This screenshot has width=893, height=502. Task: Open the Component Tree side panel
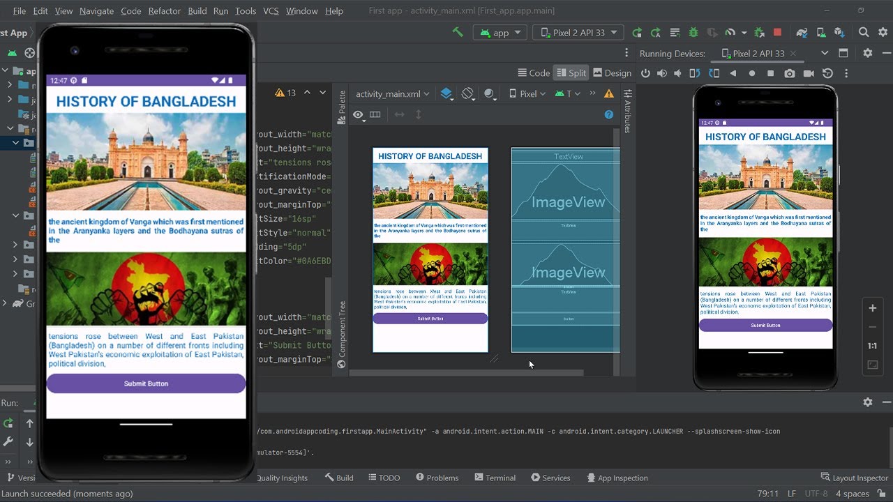pos(342,334)
